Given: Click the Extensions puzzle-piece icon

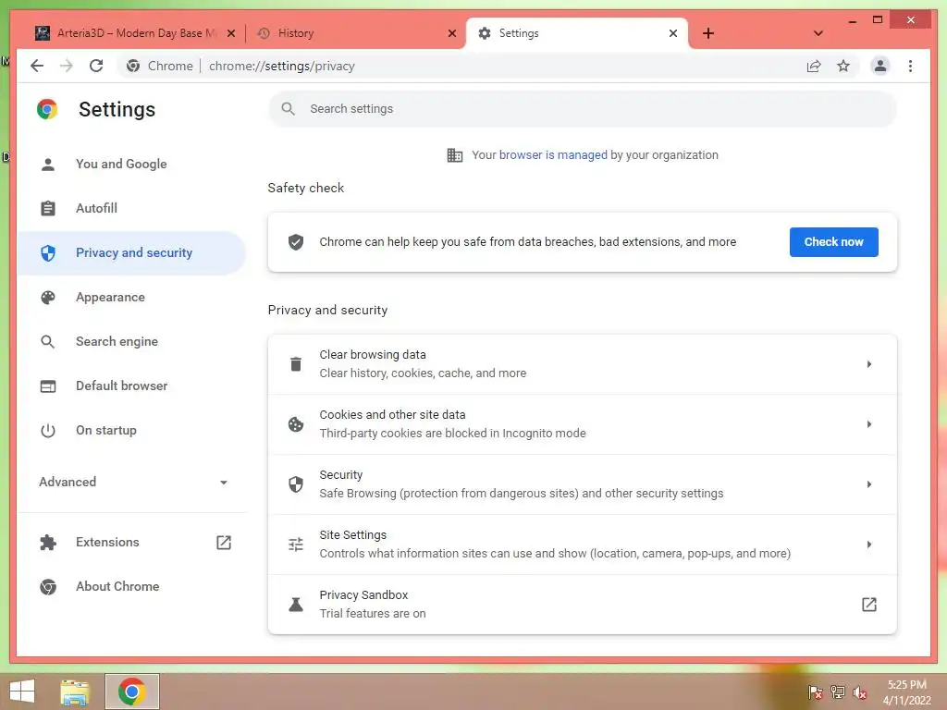Looking at the screenshot, I should (x=48, y=542).
